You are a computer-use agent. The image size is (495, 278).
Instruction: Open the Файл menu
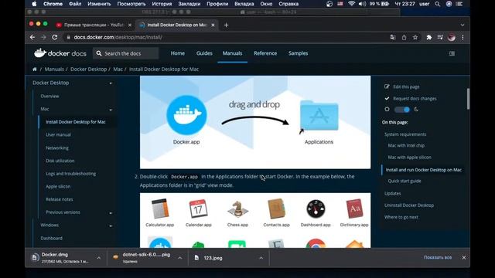[x=75, y=4]
